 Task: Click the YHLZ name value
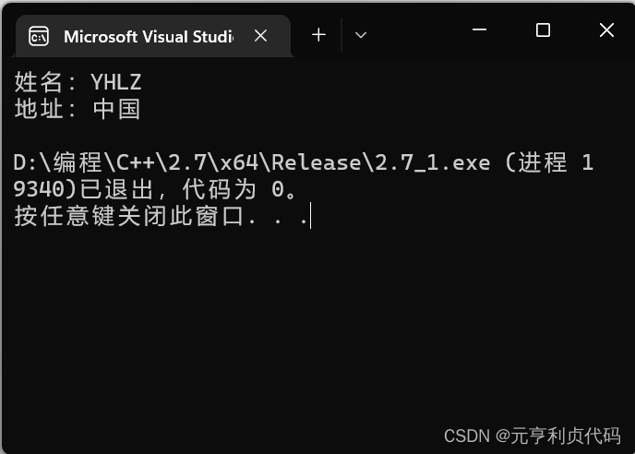pyautogui.click(x=115, y=82)
